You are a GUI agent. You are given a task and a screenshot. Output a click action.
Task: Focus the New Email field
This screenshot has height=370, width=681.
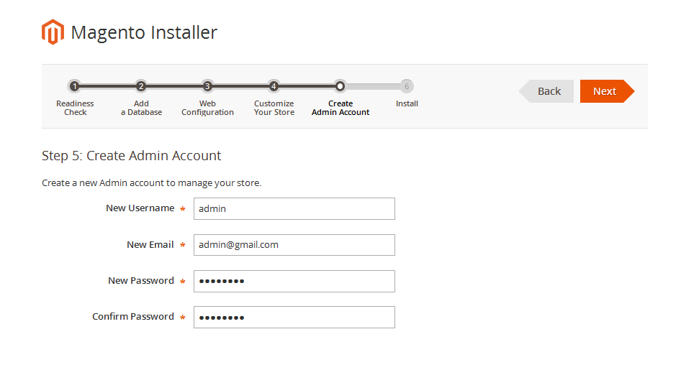[x=294, y=245]
